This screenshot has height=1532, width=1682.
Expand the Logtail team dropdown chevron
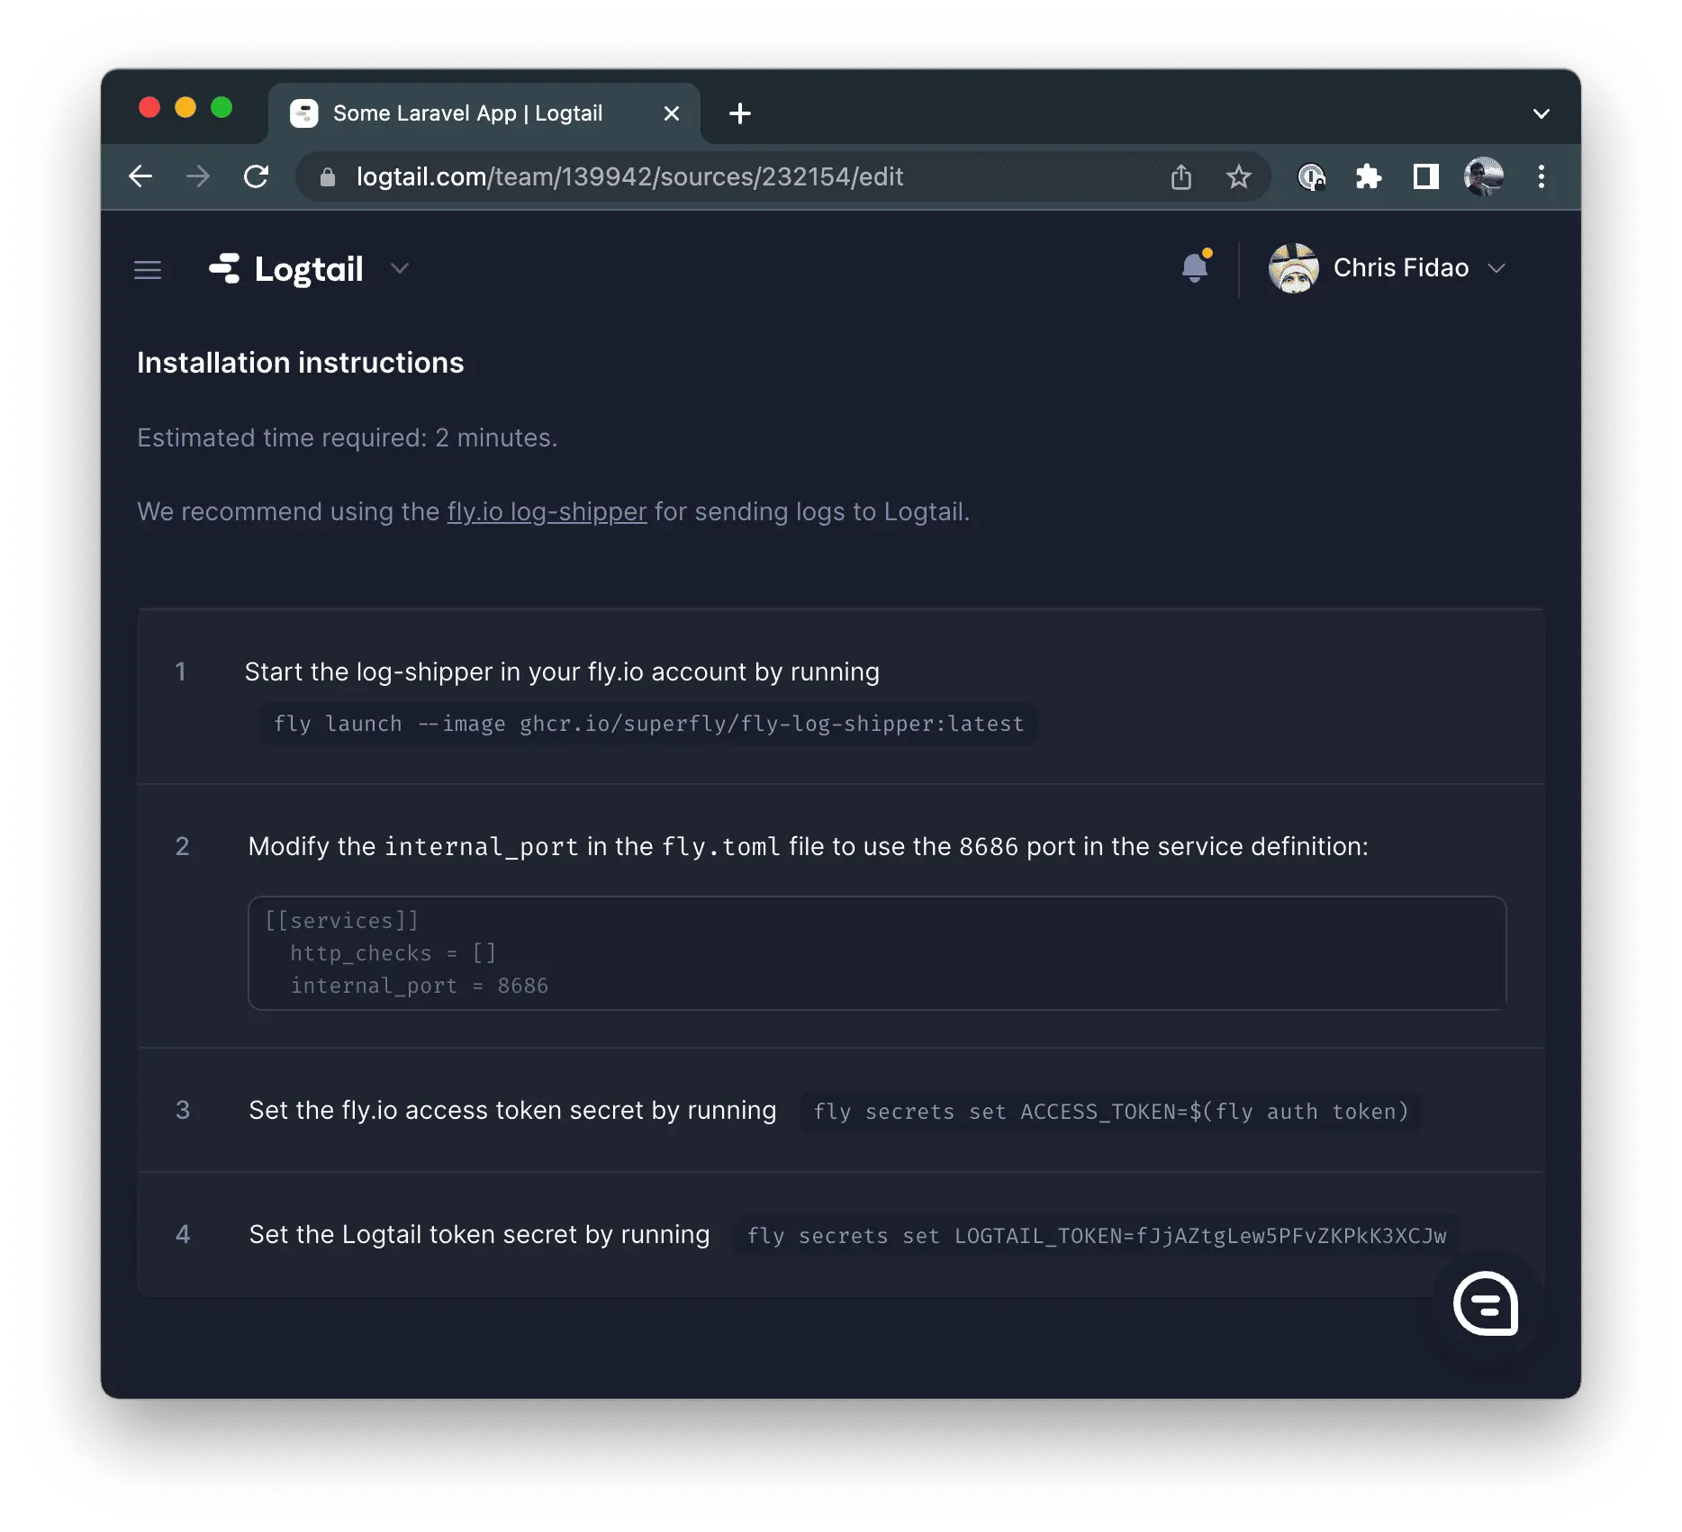[400, 268]
